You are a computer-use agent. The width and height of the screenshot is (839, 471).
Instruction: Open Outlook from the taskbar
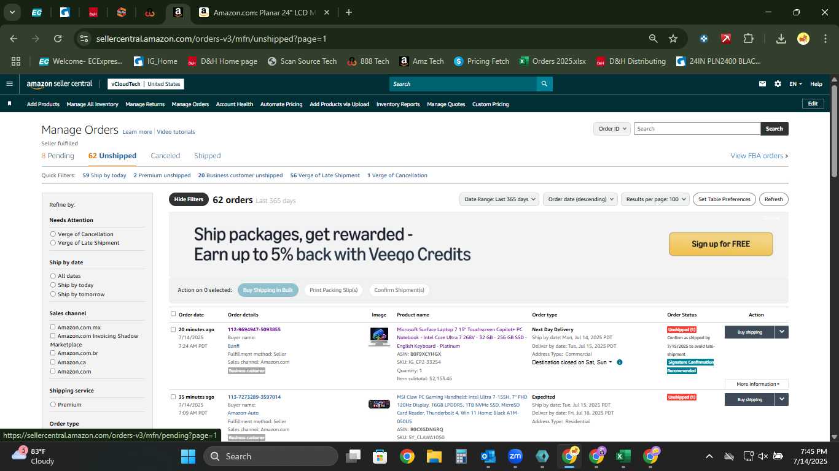point(488,456)
